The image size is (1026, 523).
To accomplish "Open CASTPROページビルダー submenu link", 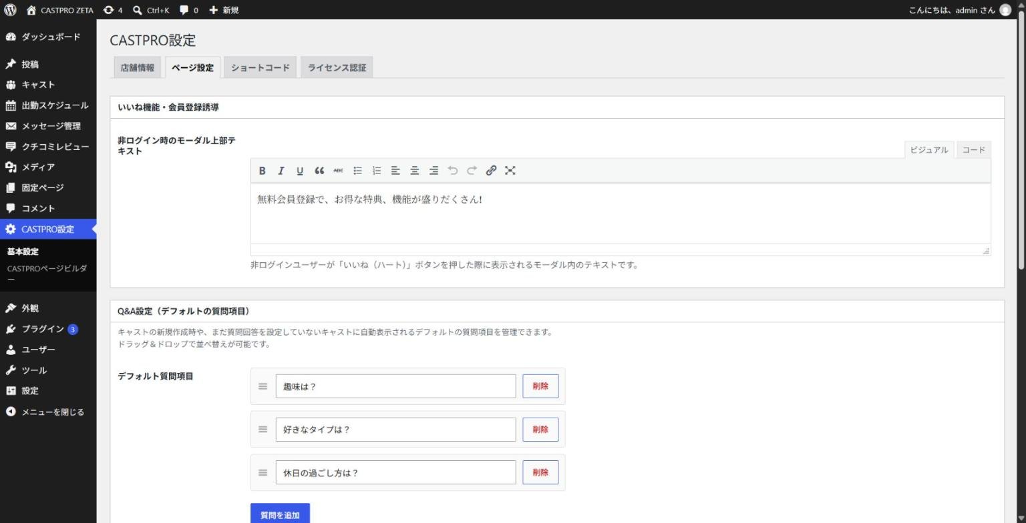I will pyautogui.click(x=47, y=274).
